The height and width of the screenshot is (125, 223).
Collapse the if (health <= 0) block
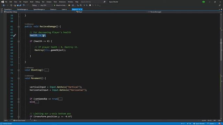click(18, 41)
